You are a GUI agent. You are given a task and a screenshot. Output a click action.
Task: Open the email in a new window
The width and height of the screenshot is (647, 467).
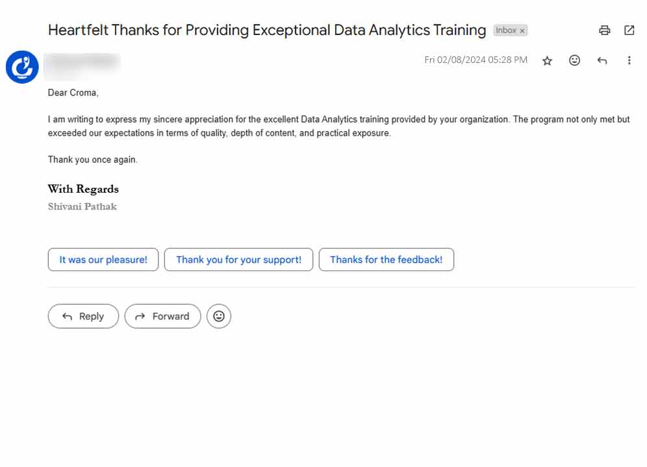(x=629, y=30)
